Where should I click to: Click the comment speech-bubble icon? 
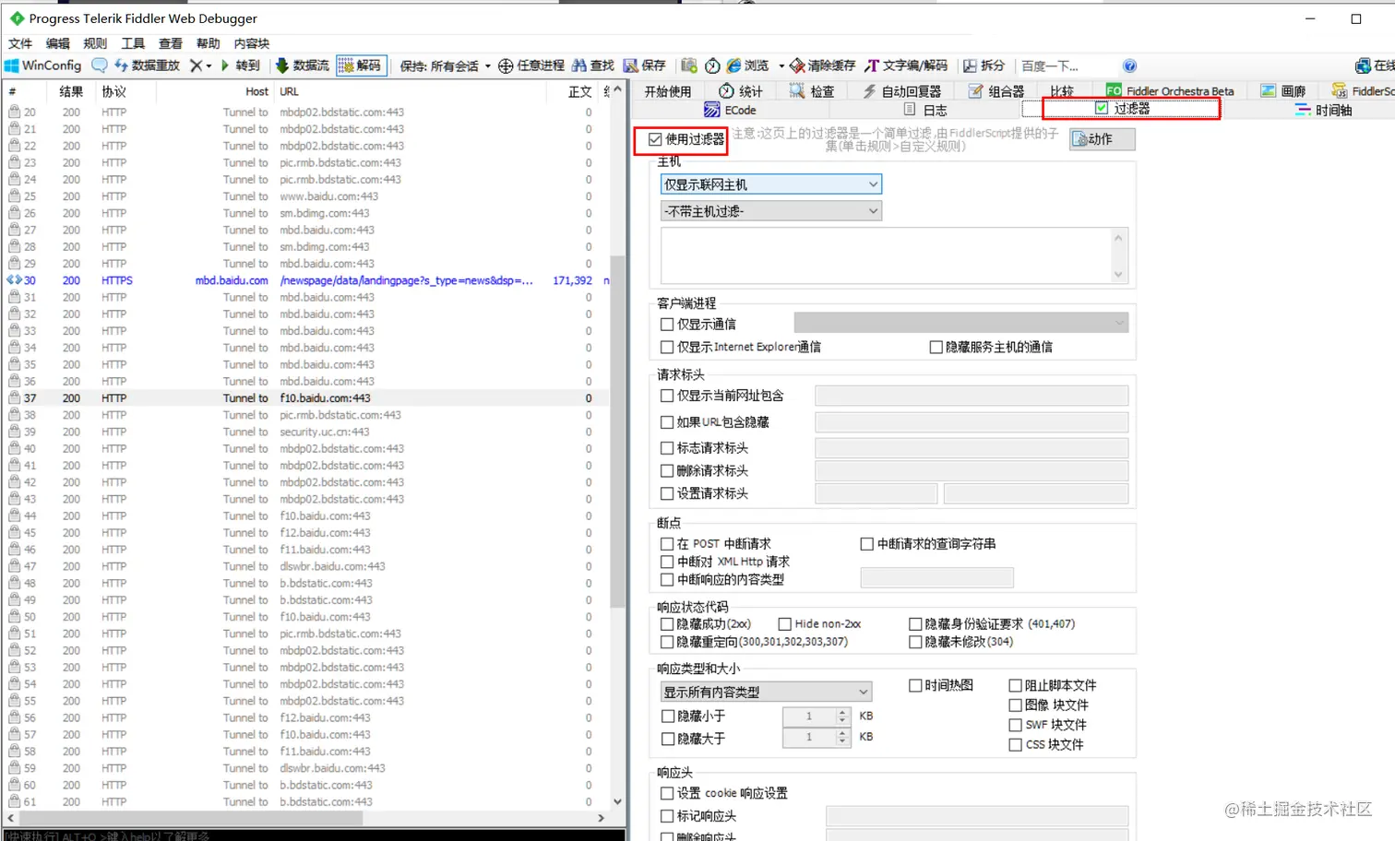pos(99,65)
